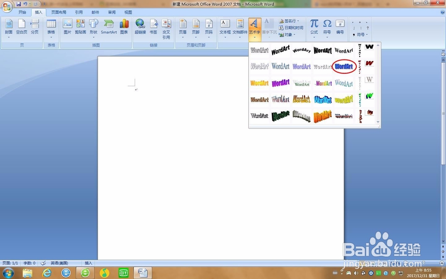Image resolution: width=446 pixels, height=279 pixels.
Task: Open the Footer (页脚) dropdown
Action: (x=196, y=28)
